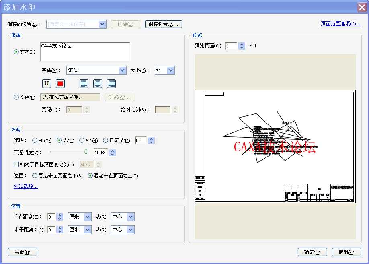Choose -45° rotation option
The height and width of the screenshot is (264, 369).
point(35,140)
